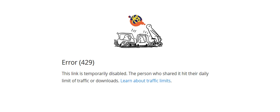Click the left car in the drawing
The image size is (280, 112).
127,39
